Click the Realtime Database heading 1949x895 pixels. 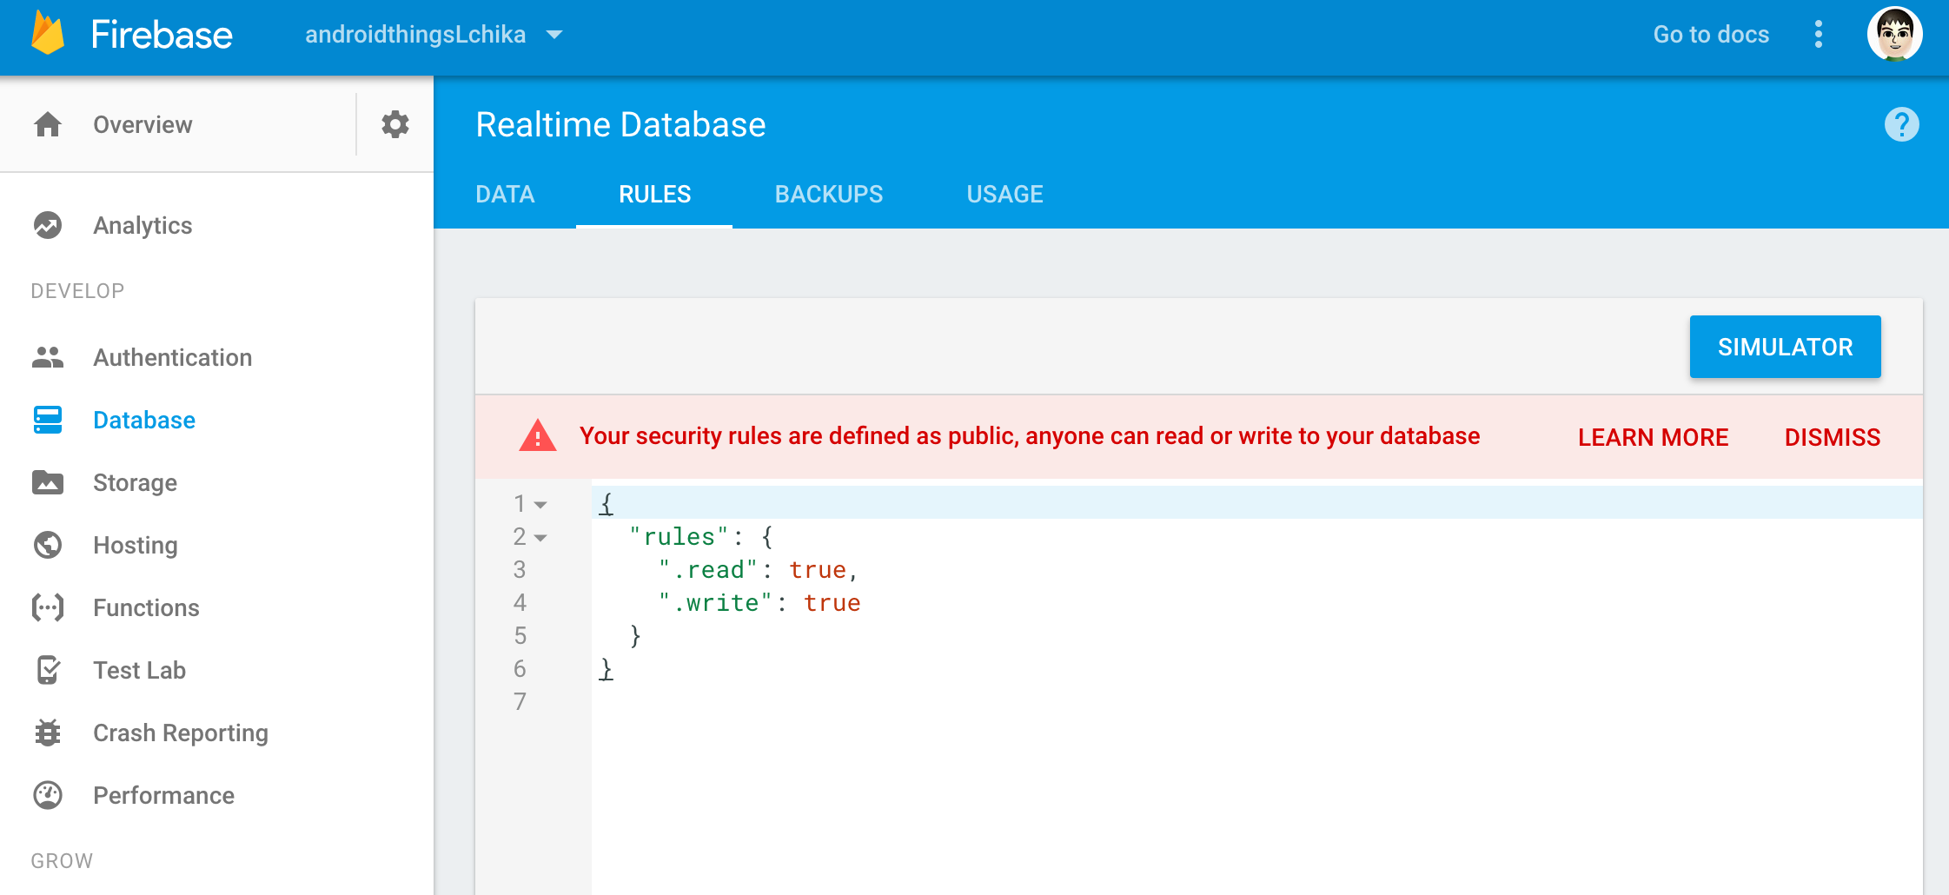tap(620, 124)
